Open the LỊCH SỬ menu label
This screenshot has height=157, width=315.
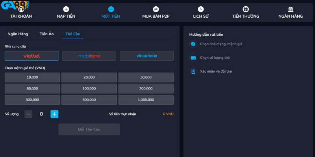point(201,16)
